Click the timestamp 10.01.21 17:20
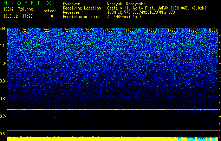The height and width of the screenshot is (141, 221). pyautogui.click(x=18, y=16)
